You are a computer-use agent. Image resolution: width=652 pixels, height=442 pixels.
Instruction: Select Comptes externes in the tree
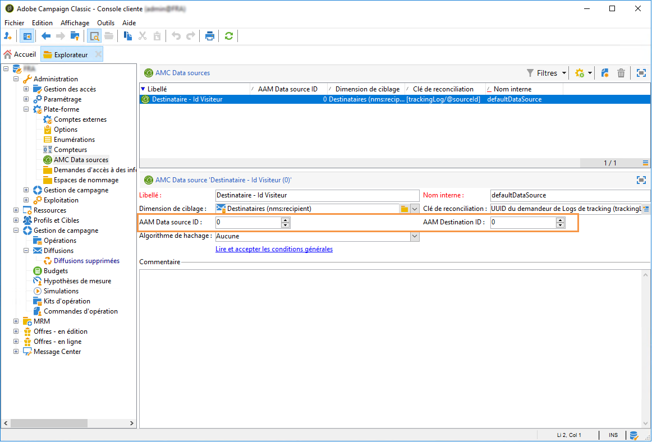click(x=80, y=119)
